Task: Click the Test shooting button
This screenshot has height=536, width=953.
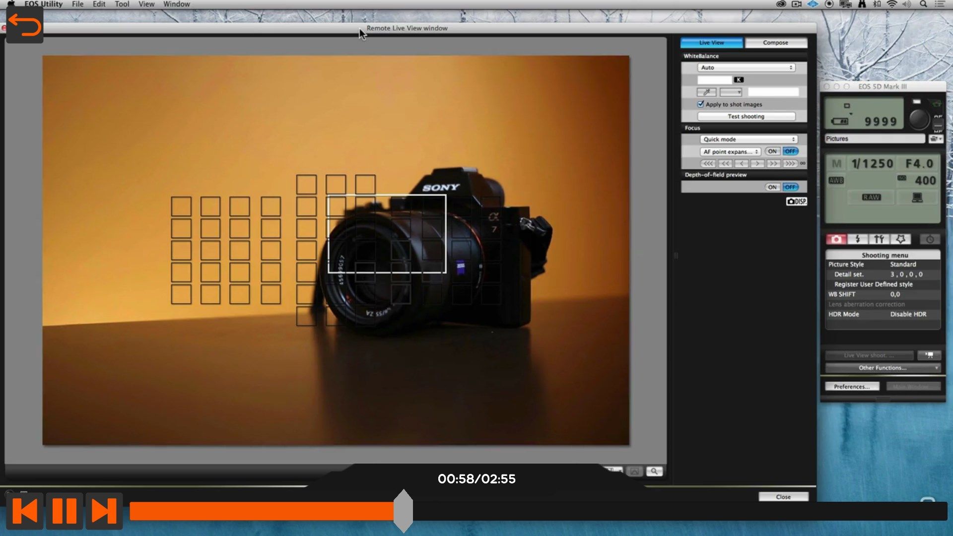Action: coord(746,116)
